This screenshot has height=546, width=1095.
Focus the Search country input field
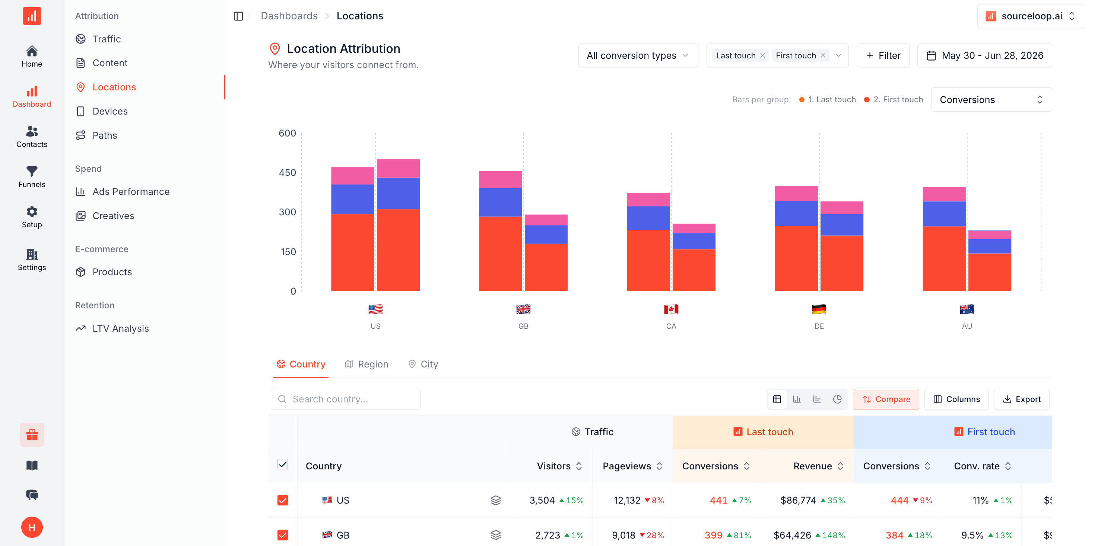(x=346, y=399)
